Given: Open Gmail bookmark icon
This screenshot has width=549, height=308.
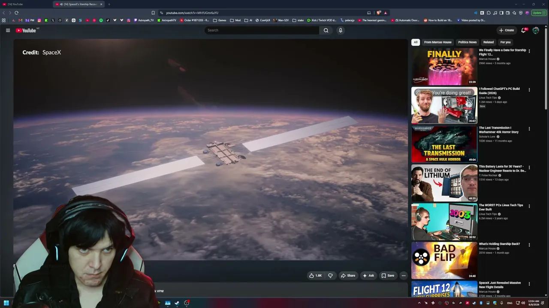Looking at the screenshot, I should click(x=20, y=20).
